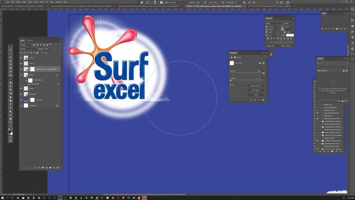
Task: Open View by Type dropdown in Libraries
Action: click(x=323, y=71)
